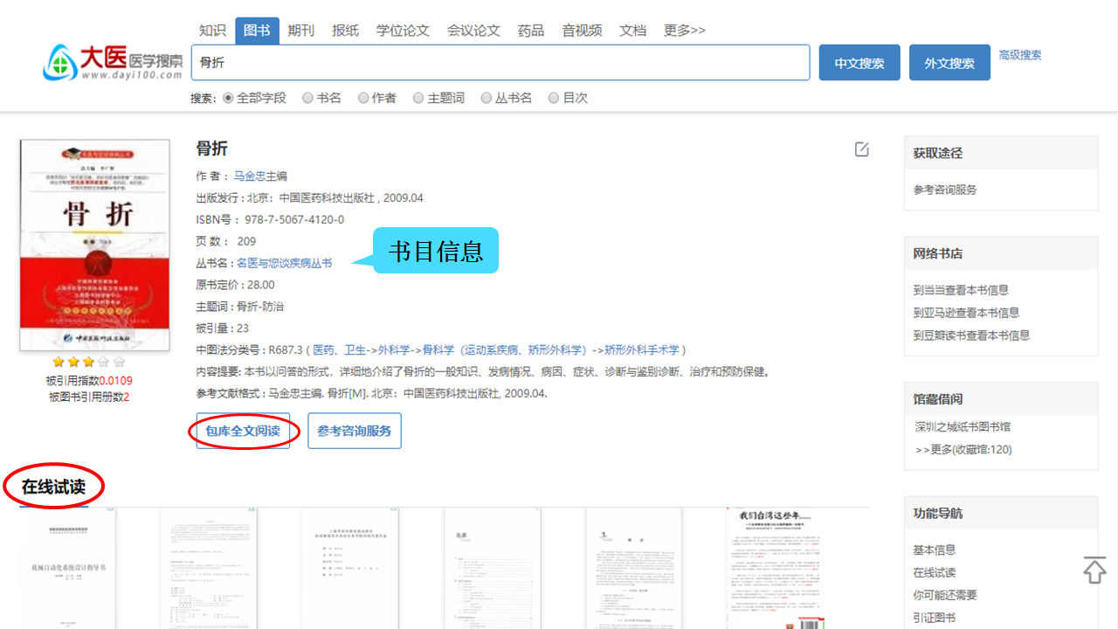Image resolution: width=1118 pixels, height=629 pixels.
Task: Open 到当当查看本书信息 link
Action: click(x=961, y=290)
